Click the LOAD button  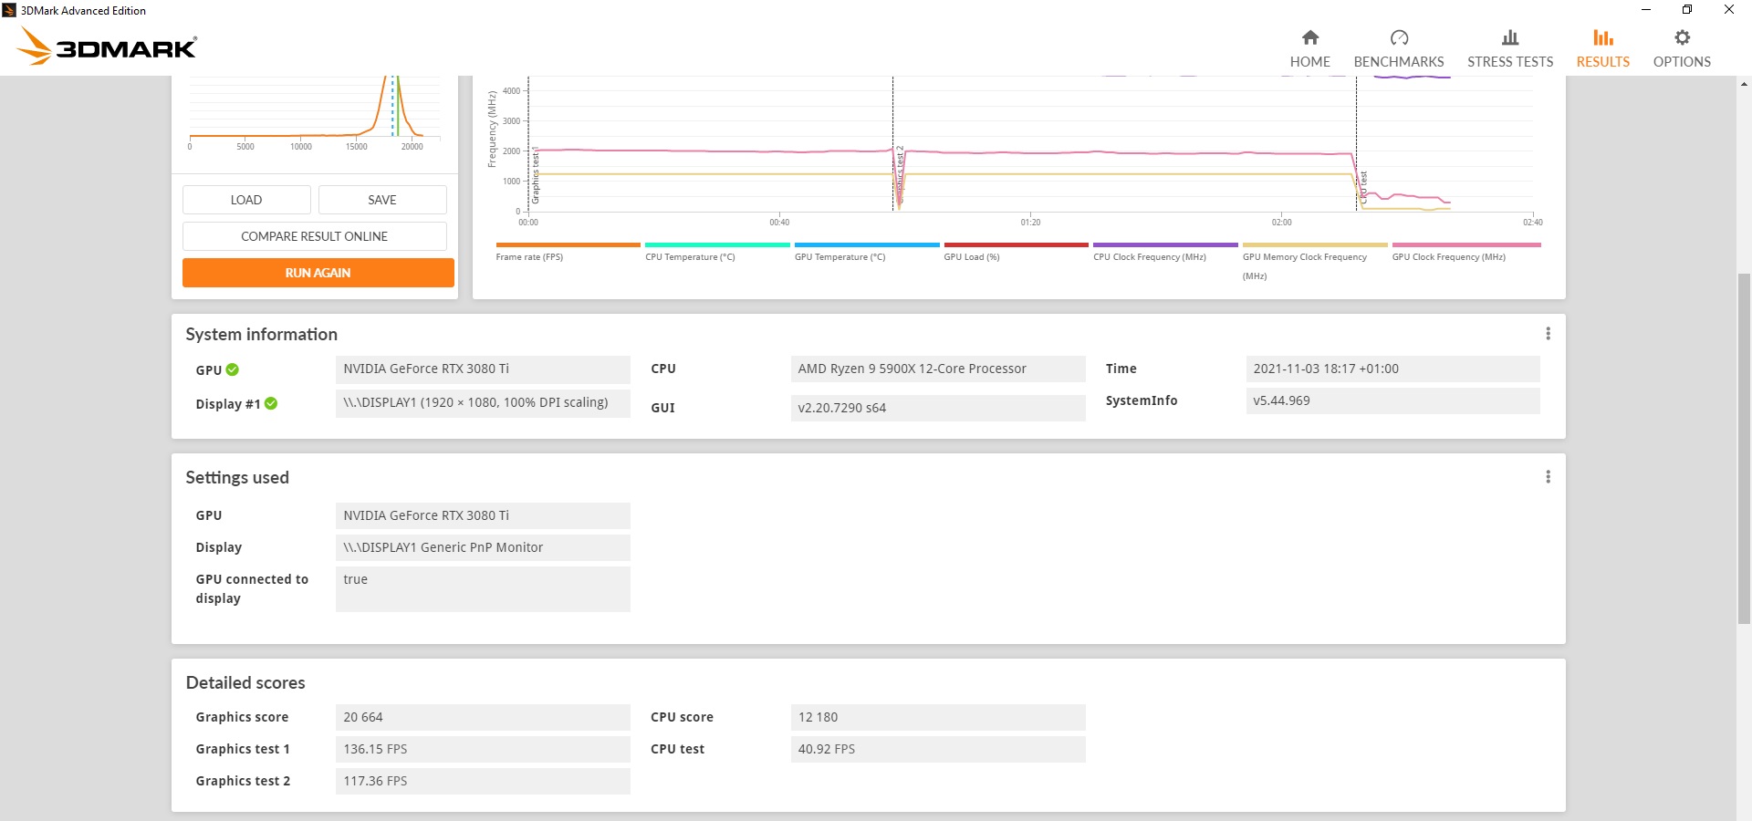[x=246, y=200]
